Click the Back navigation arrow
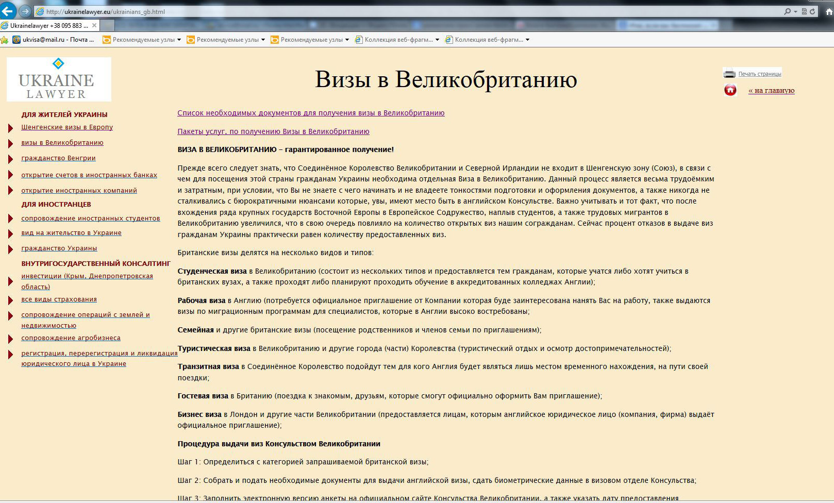Viewport: 834px width, 503px height. pyautogui.click(x=8, y=10)
